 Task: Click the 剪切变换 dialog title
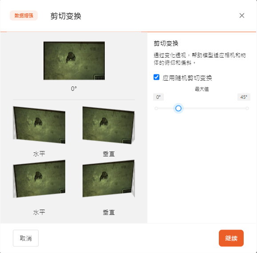(x=66, y=16)
